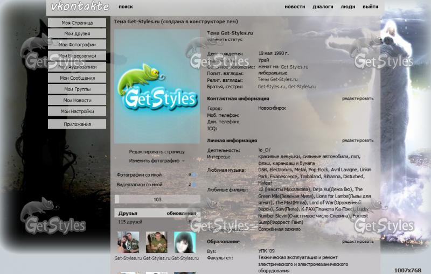The width and height of the screenshot is (431, 274).
Task: Expand the Изменить фотографию dropdown arrow
Action: click(x=183, y=161)
